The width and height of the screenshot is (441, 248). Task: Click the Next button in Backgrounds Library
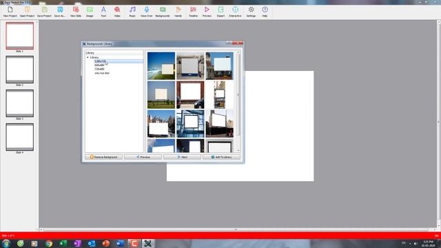pyautogui.click(x=182, y=157)
